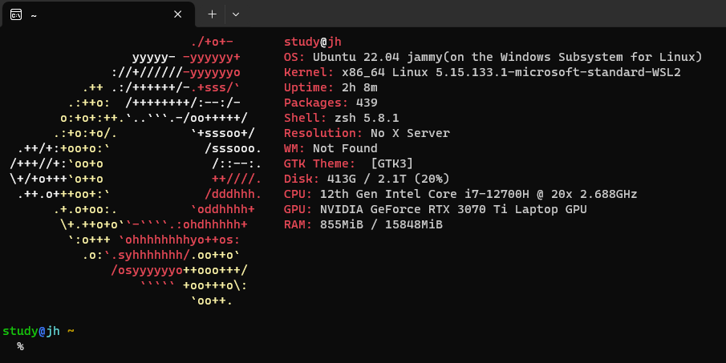
Task: Click the Kernel line with microsoft-standard-WSL2
Action: (482, 72)
